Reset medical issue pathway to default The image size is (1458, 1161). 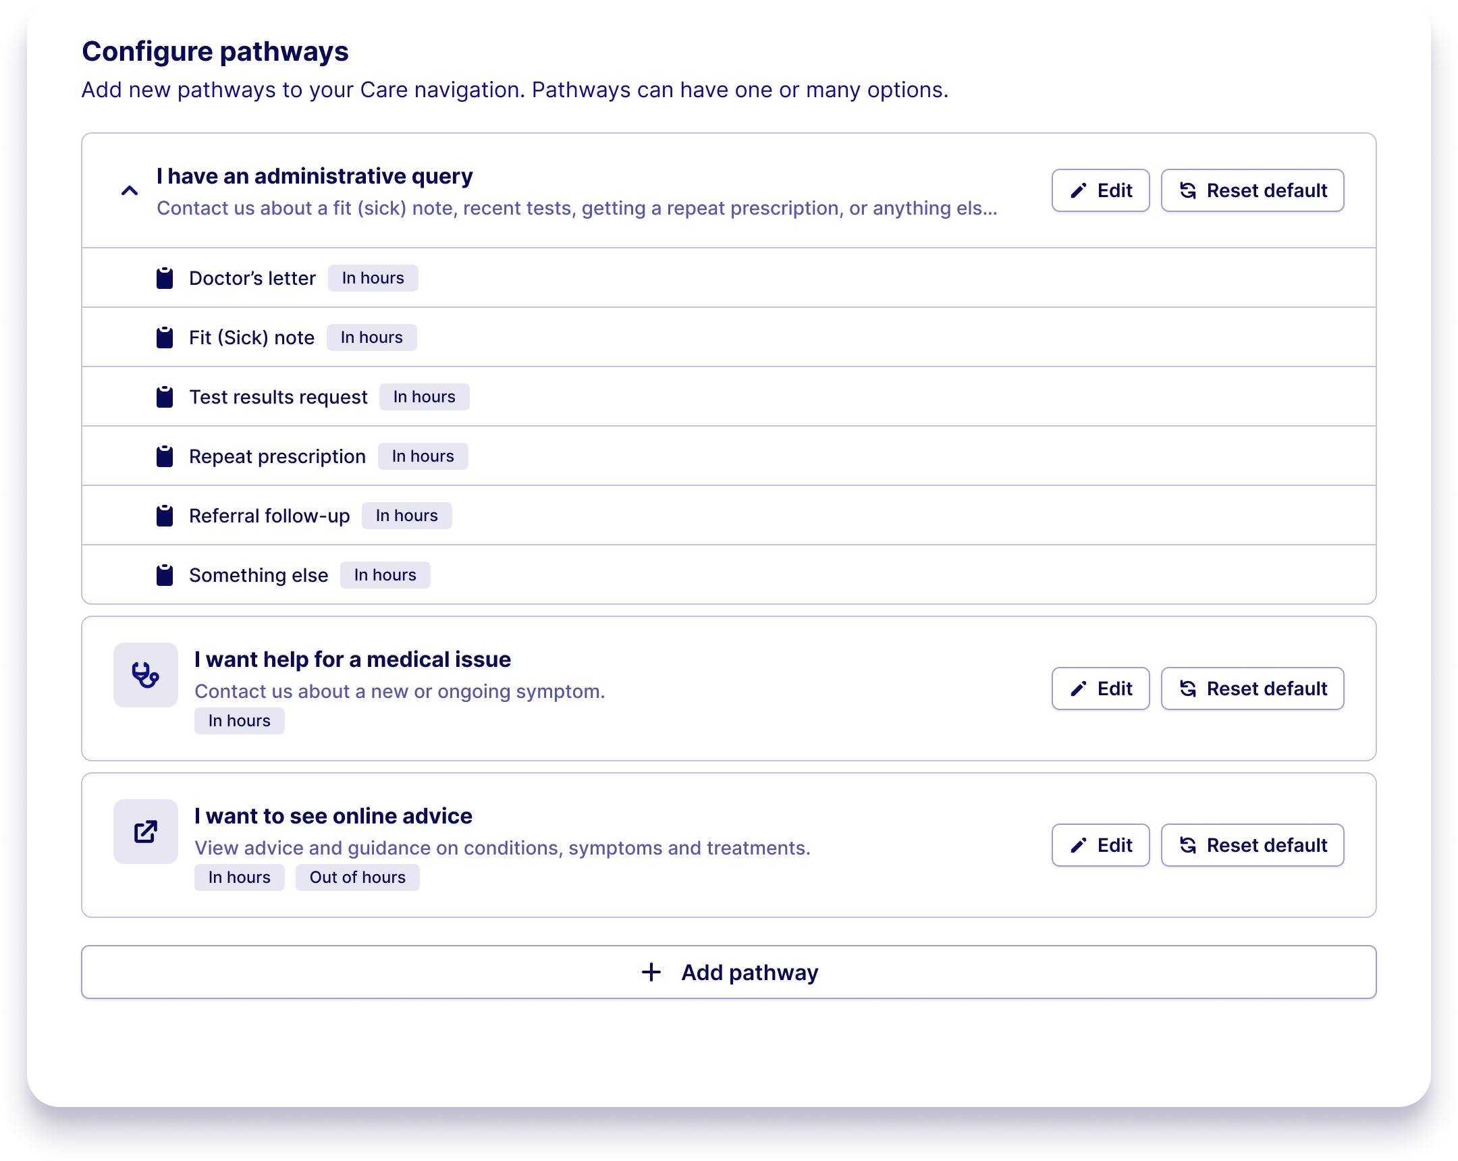1251,688
